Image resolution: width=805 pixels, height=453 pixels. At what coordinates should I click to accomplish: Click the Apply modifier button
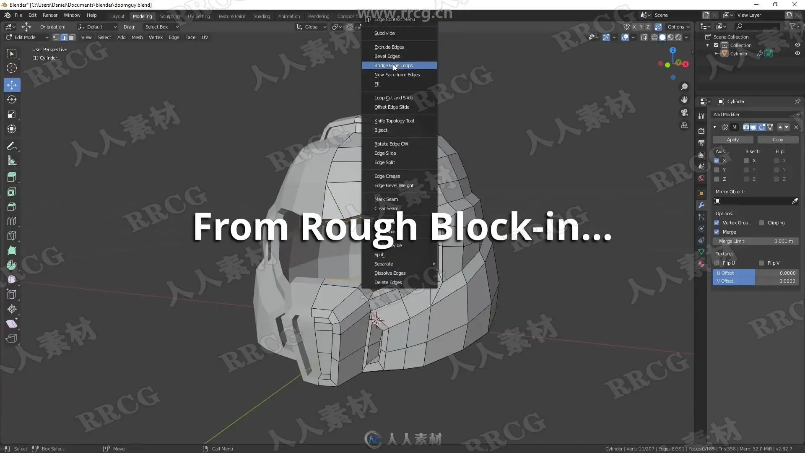732,140
